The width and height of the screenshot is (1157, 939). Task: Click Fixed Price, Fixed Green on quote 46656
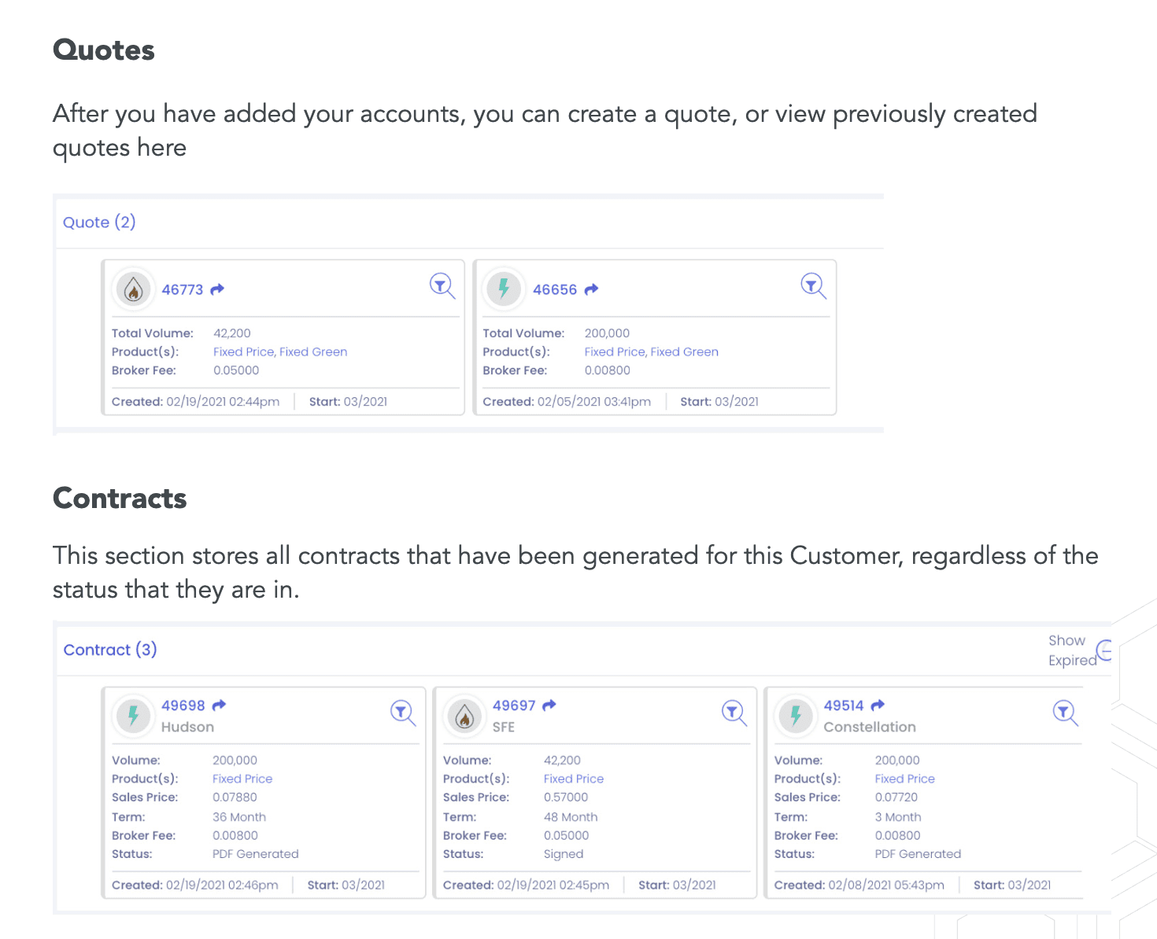point(652,352)
